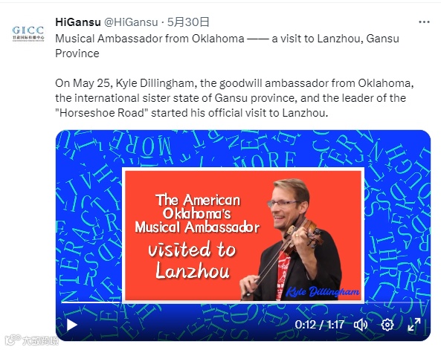Expand video to fullscreen
Screen dimensions: 441x350
coord(414,325)
